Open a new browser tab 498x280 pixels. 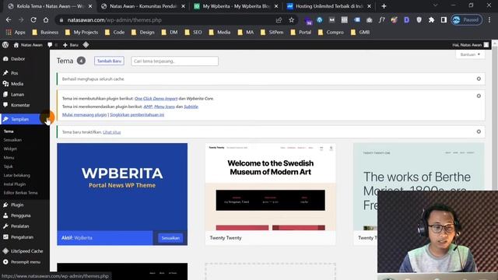click(384, 6)
